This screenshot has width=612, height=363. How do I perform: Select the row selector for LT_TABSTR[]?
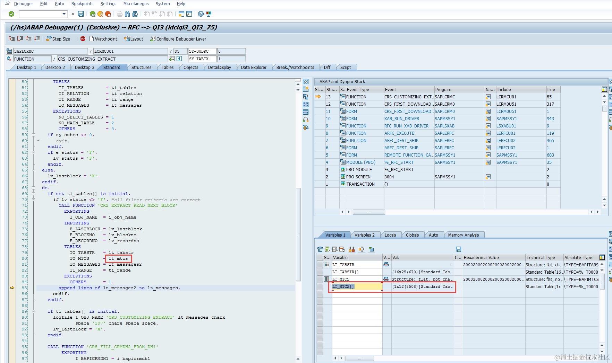tap(320, 272)
